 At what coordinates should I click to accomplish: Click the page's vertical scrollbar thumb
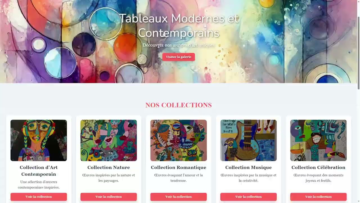[x=358, y=53]
